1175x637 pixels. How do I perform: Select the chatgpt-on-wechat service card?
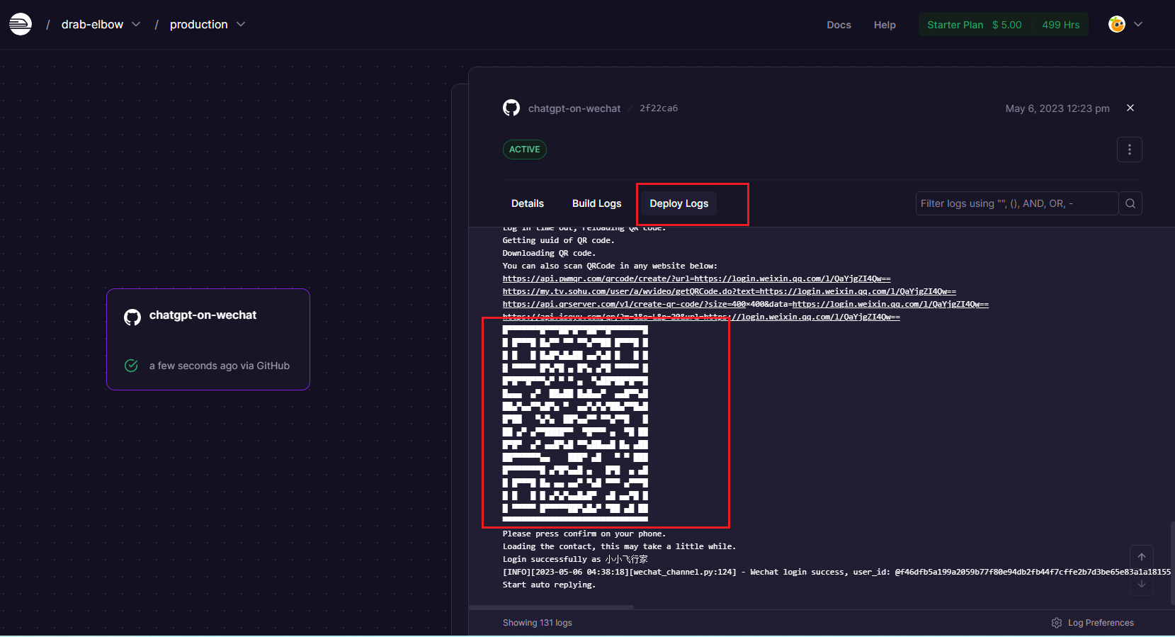pos(208,339)
